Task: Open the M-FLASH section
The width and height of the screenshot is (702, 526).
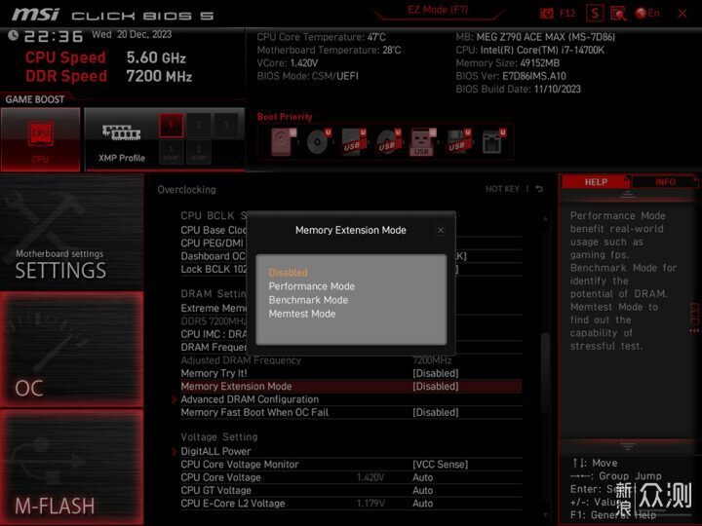Action: coord(71,467)
